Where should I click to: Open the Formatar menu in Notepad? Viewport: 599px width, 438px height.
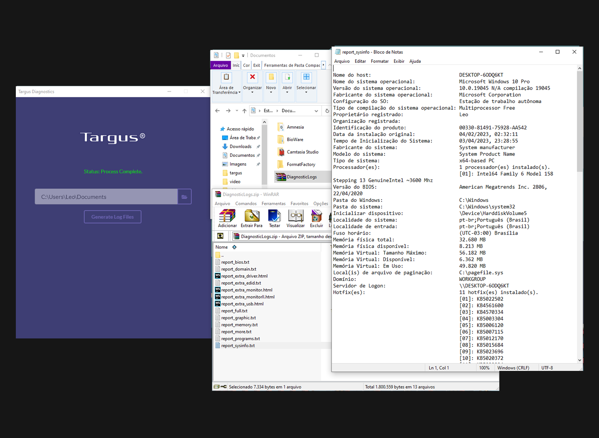click(x=380, y=61)
